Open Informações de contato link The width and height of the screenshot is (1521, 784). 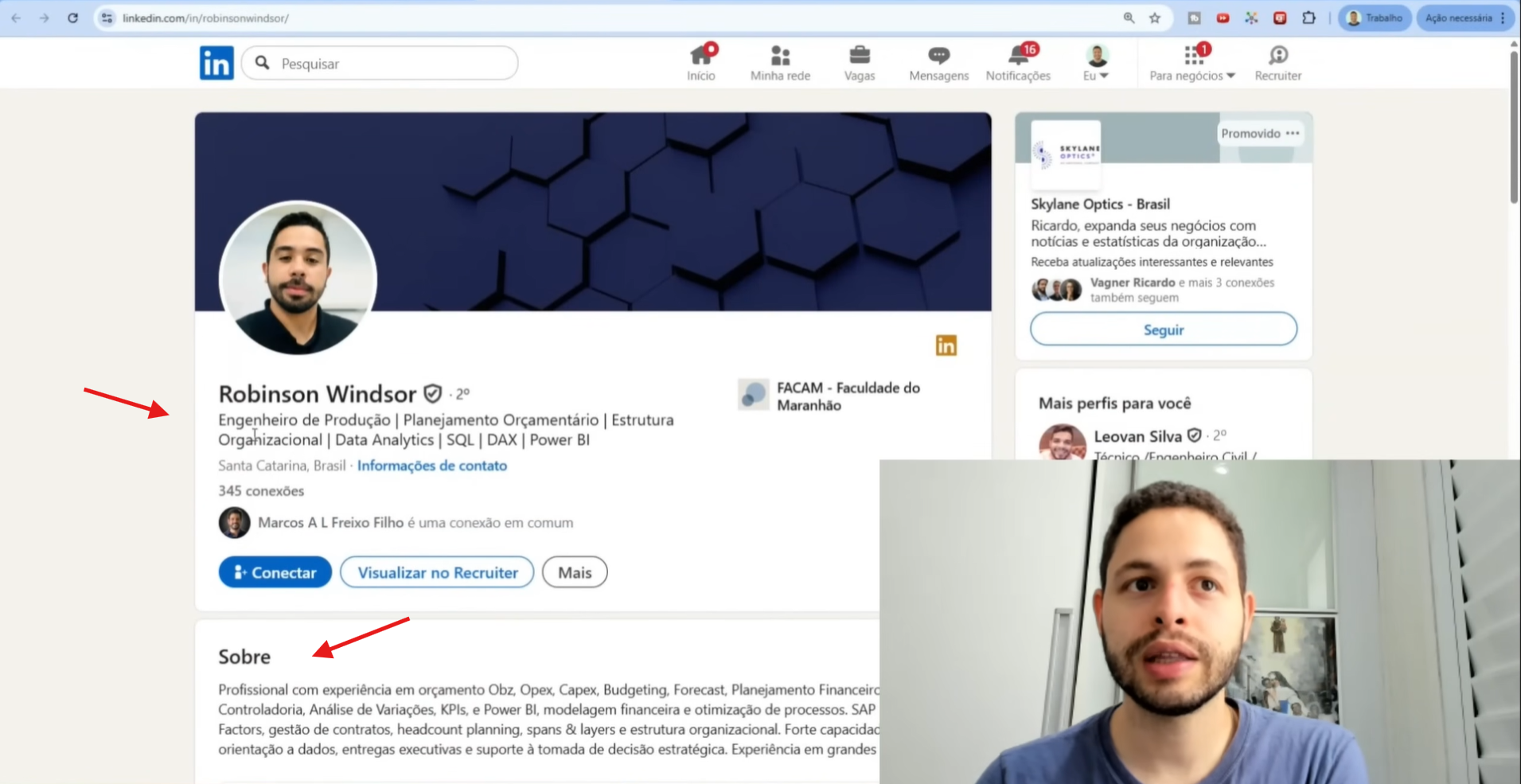432,466
